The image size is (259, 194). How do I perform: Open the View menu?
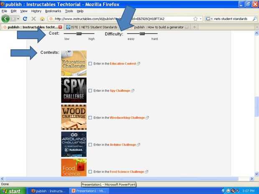point(24,11)
